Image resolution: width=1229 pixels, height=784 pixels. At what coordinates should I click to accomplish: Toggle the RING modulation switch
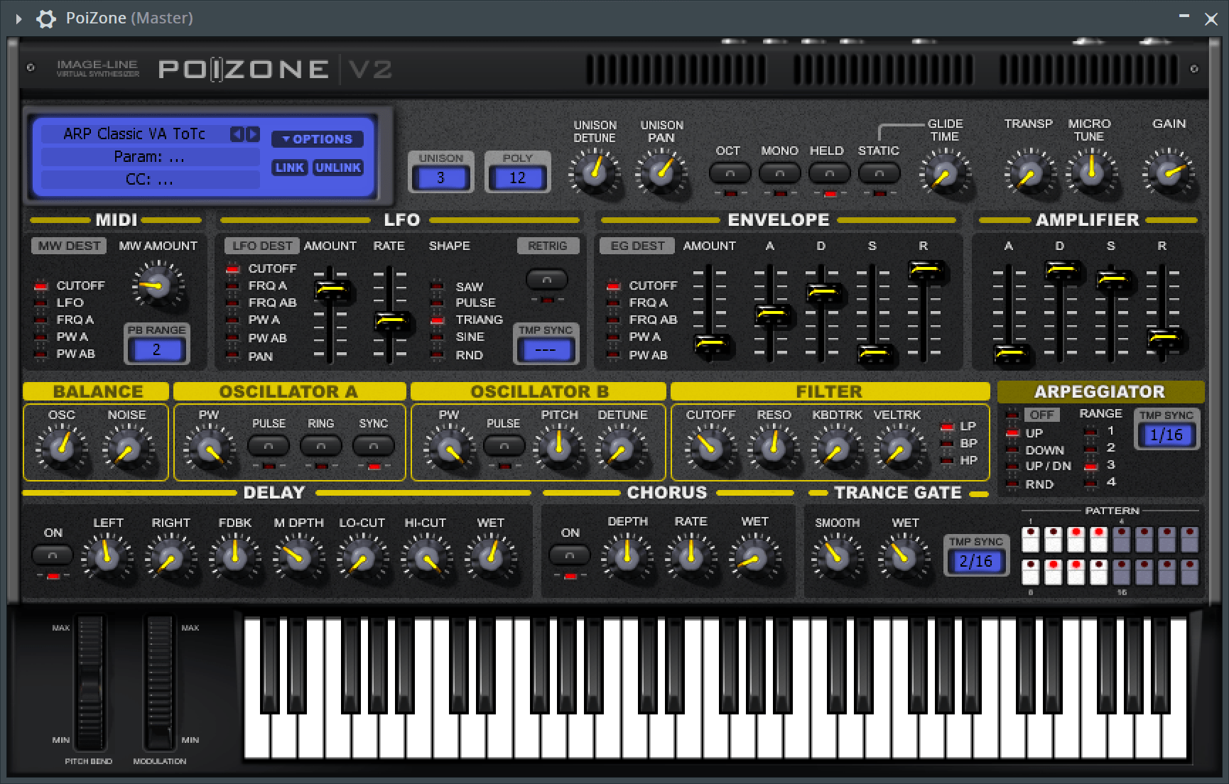tap(321, 446)
